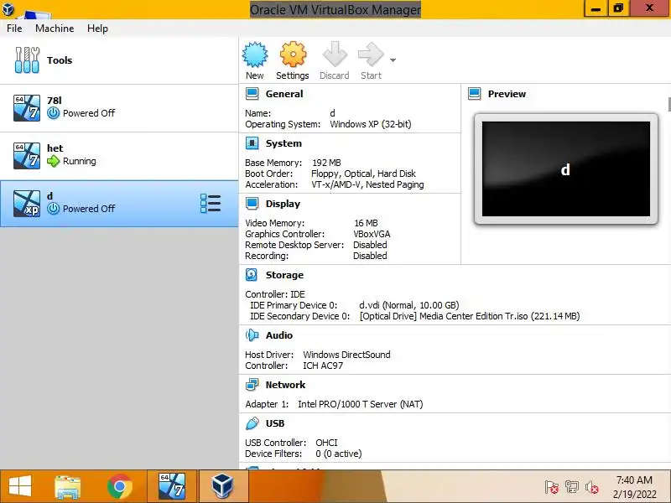Click the Windows DirectSound host driver value
Image resolution: width=671 pixels, height=503 pixels.
(x=346, y=355)
